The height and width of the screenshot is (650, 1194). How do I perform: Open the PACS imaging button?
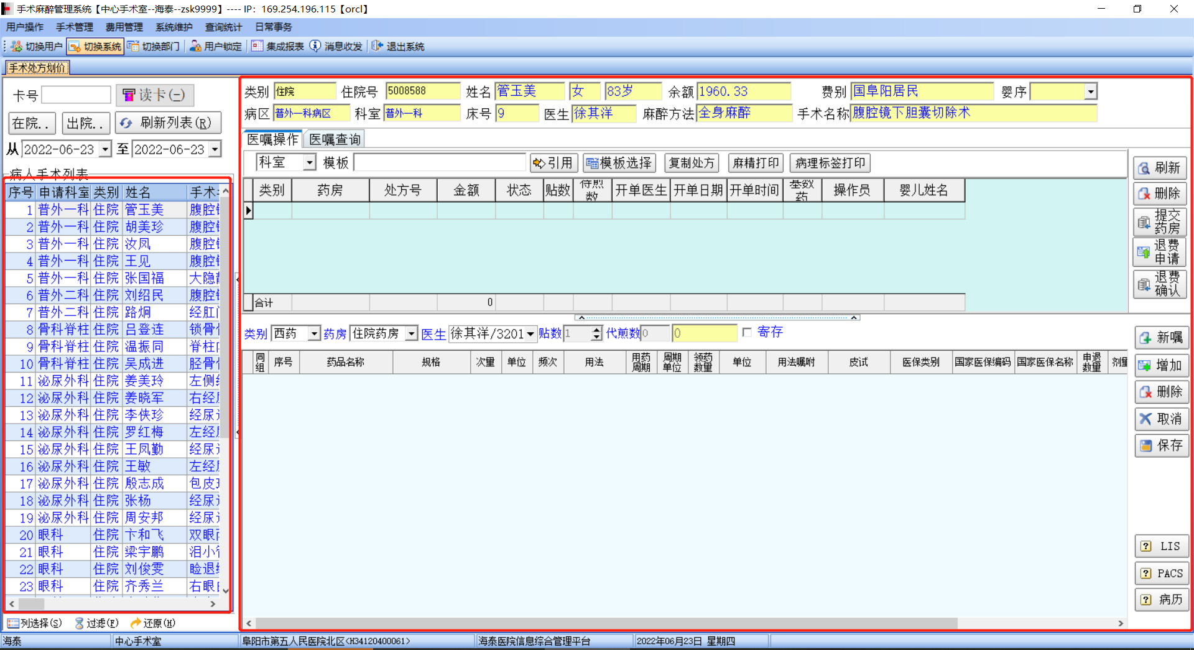1162,573
